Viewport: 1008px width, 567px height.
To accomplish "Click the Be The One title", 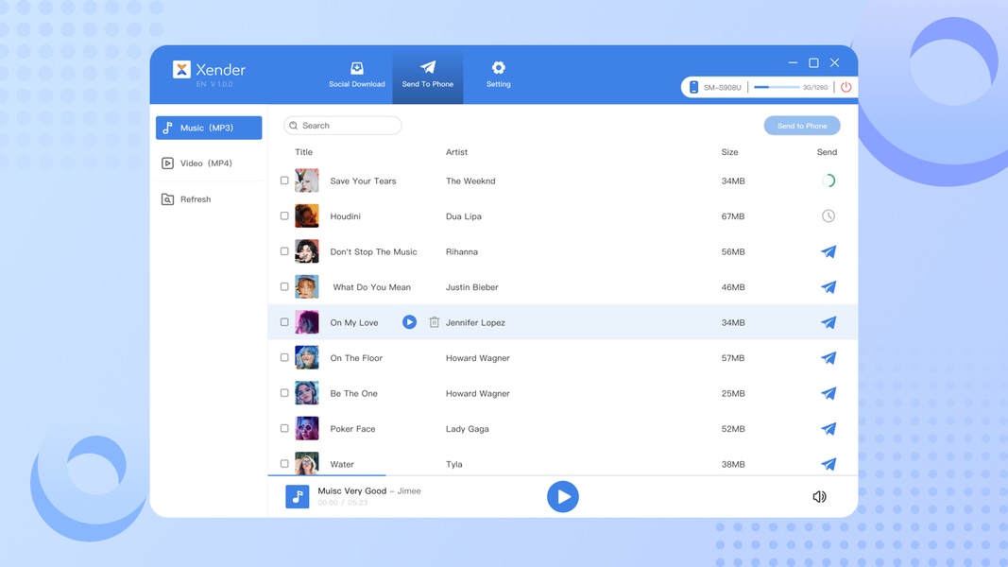I will click(x=353, y=393).
